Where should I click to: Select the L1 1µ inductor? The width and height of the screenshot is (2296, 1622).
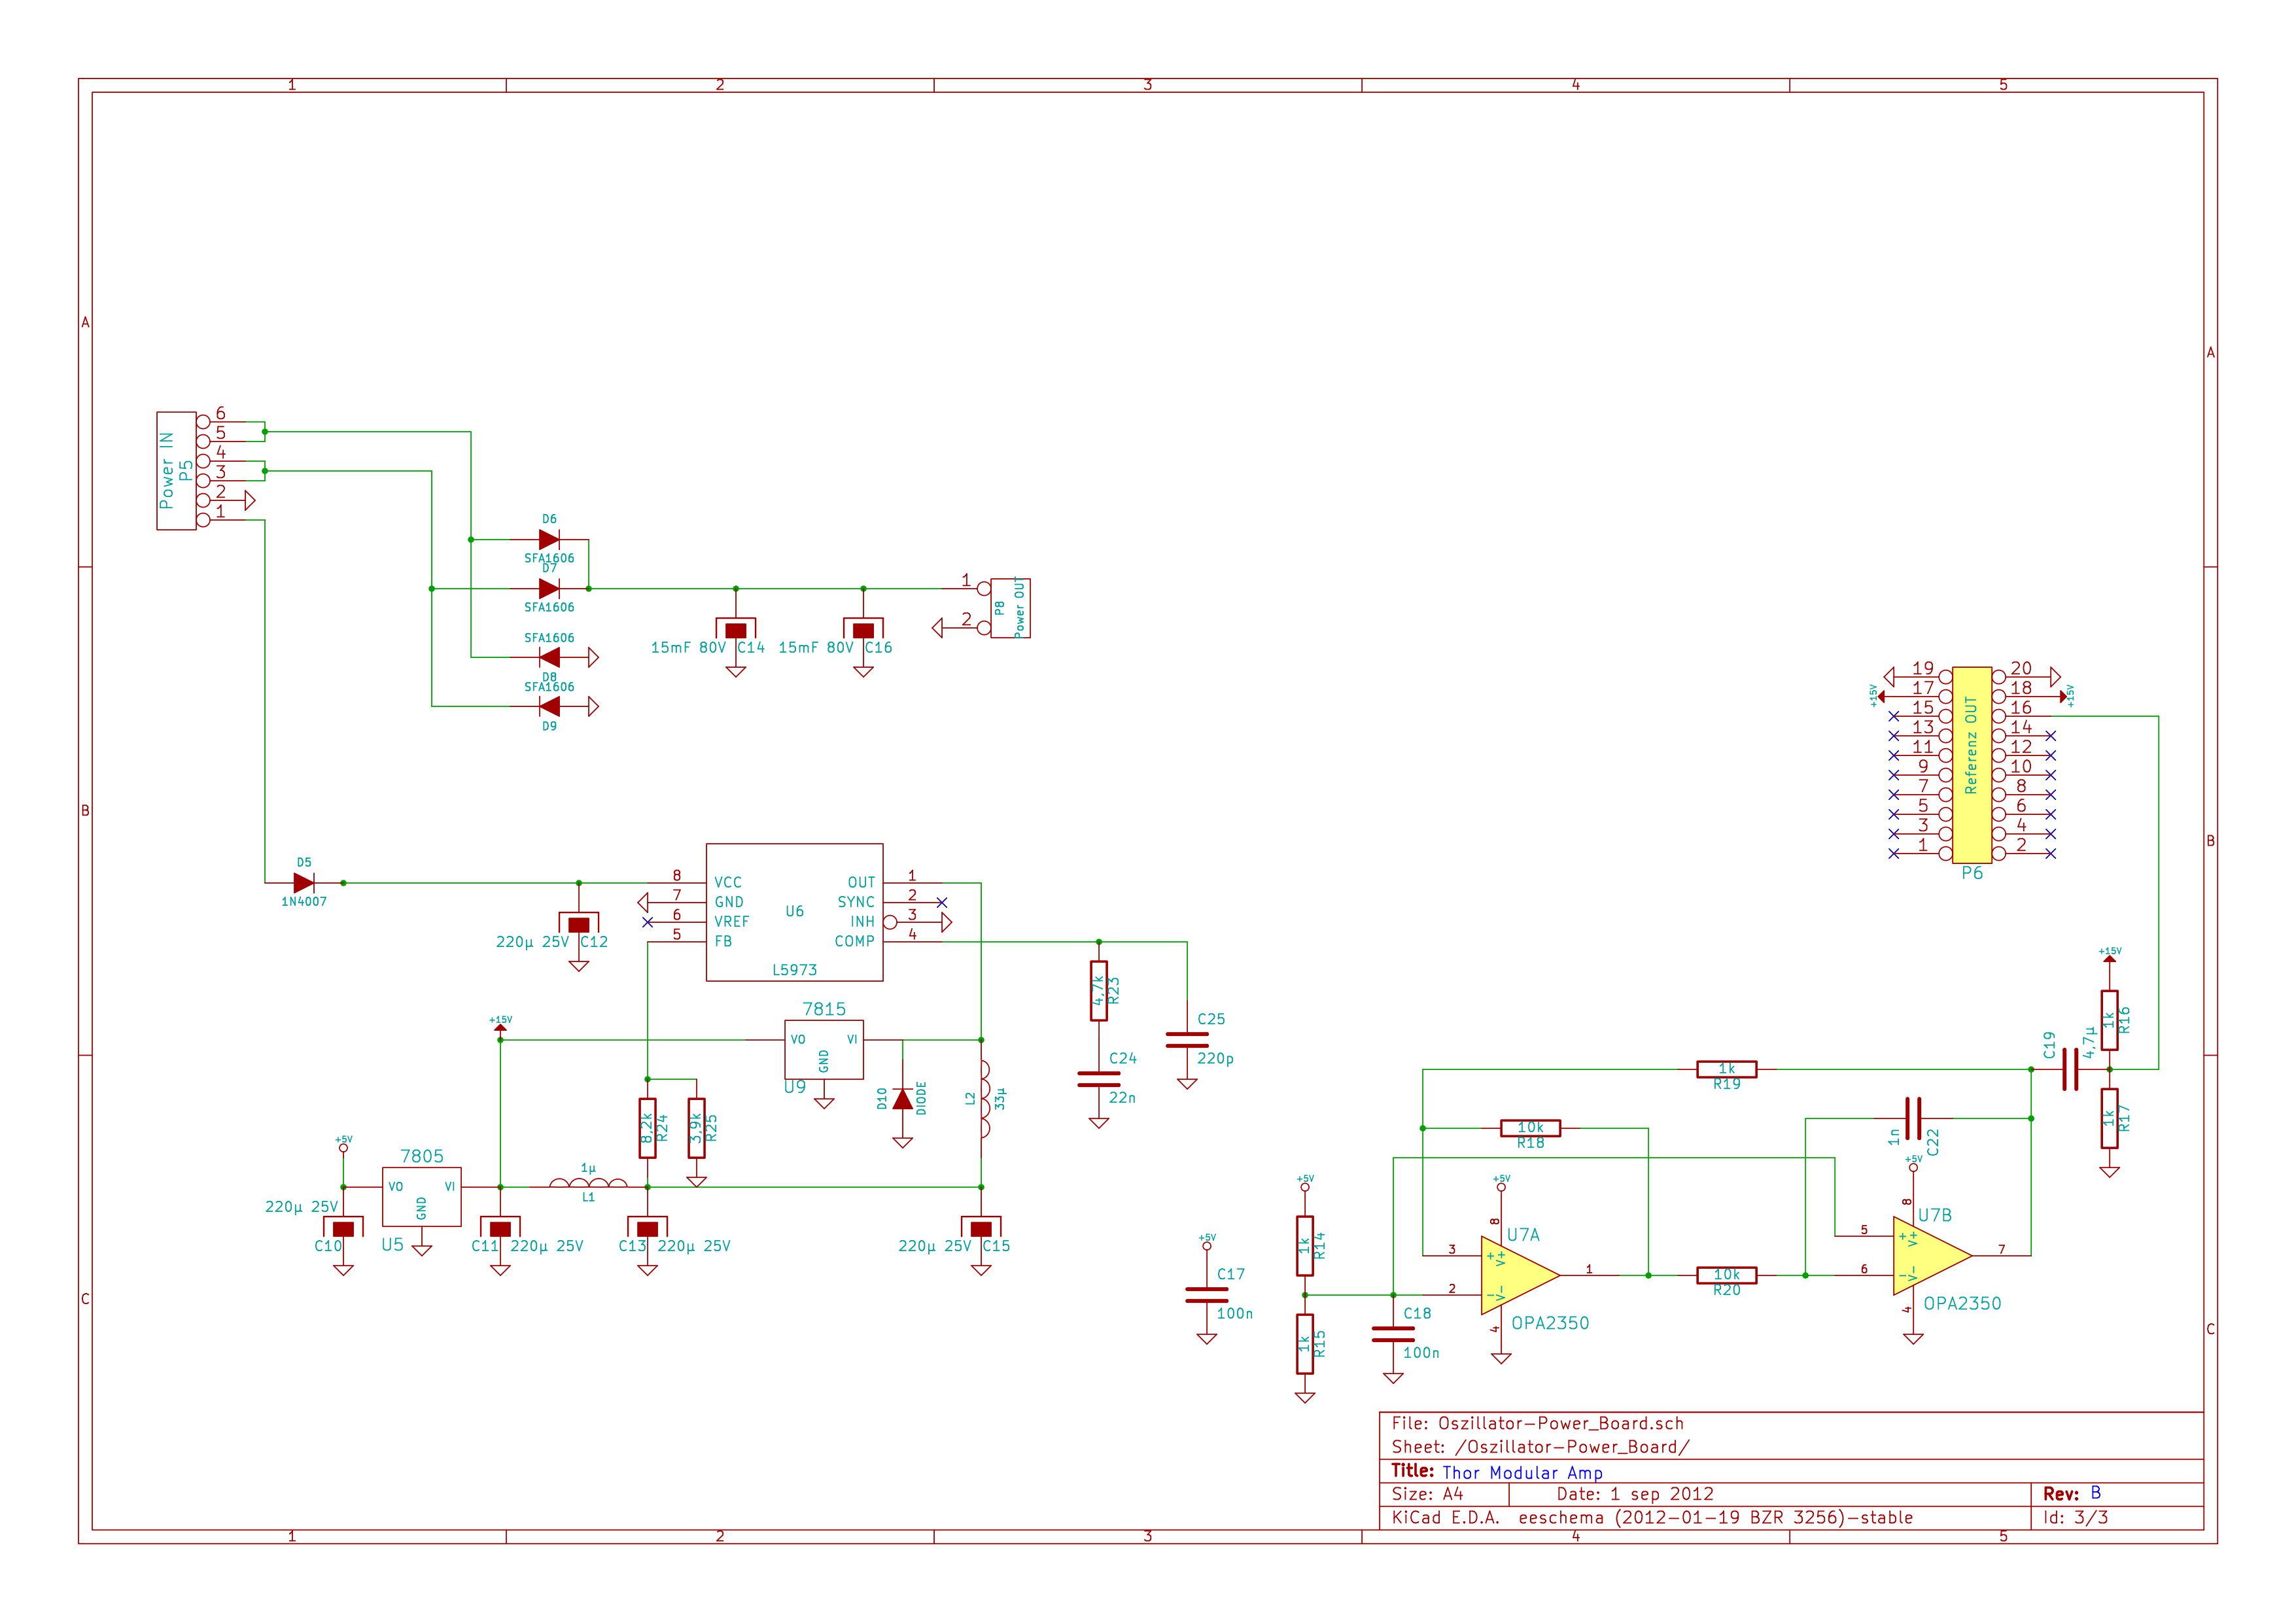[588, 1184]
